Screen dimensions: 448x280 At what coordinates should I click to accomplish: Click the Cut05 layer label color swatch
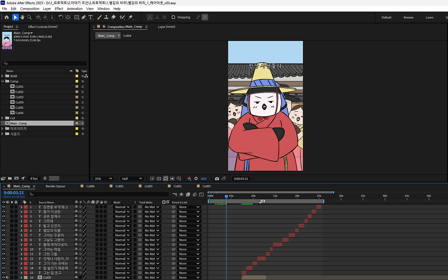click(x=26, y=278)
